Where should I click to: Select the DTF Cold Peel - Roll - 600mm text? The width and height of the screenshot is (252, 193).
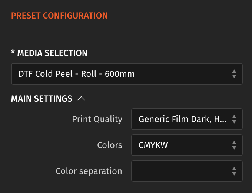tap(76, 74)
